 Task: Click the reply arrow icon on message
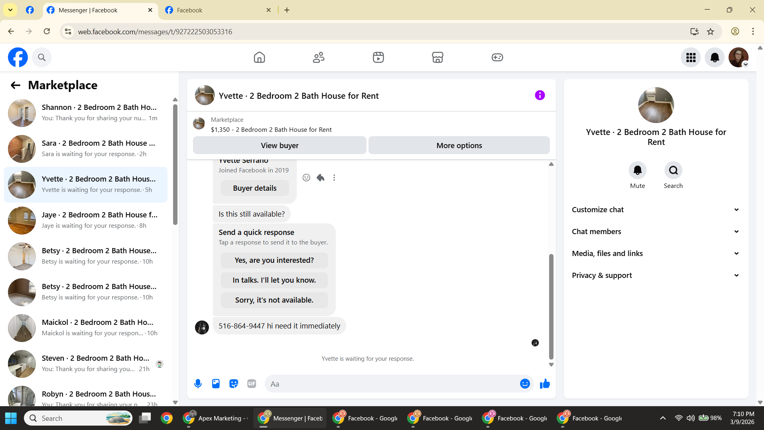(x=320, y=178)
